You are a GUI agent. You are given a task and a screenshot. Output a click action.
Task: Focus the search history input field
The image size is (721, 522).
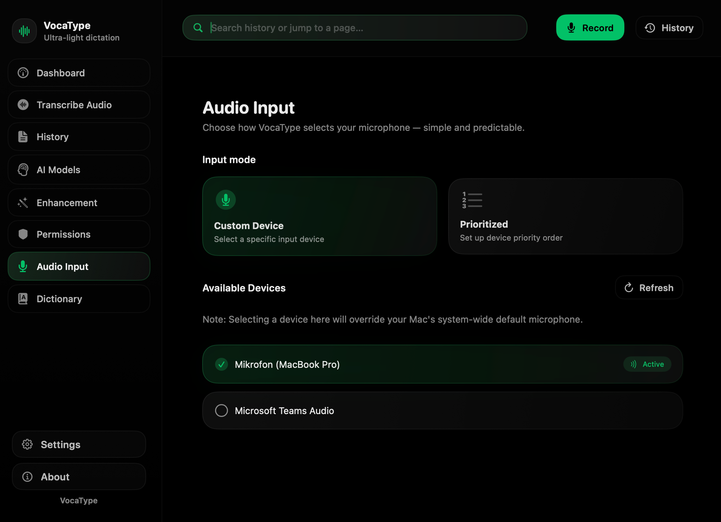click(359, 28)
